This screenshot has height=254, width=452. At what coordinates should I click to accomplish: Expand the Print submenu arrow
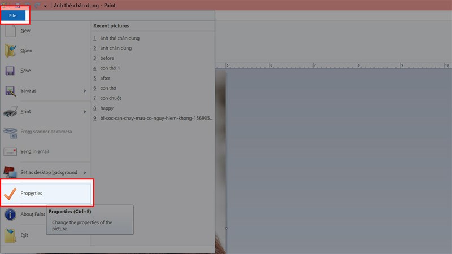85,111
